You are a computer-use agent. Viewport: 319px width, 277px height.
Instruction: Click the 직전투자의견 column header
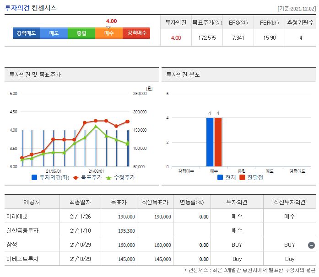tap(290, 202)
